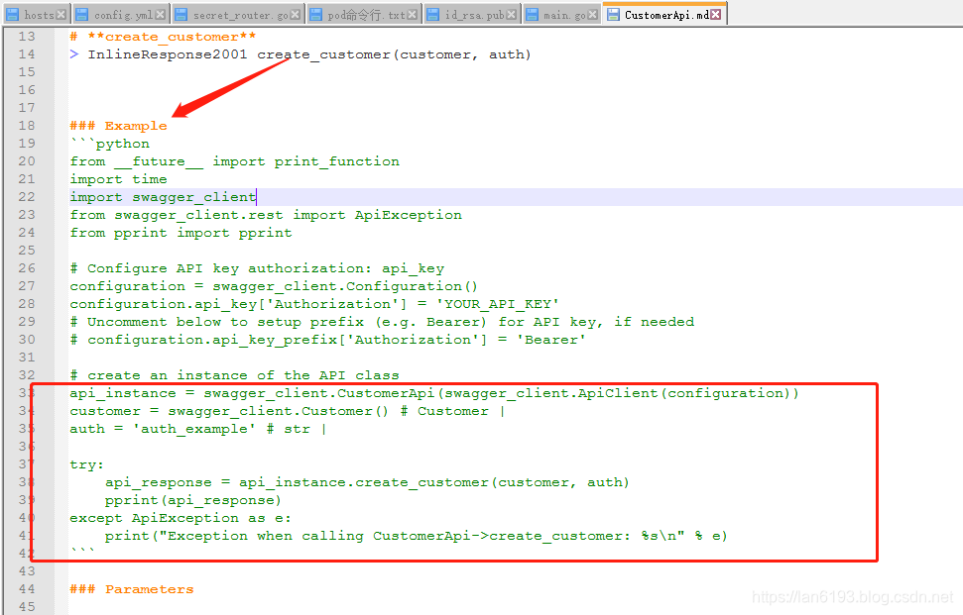Click the 'import time' line
Screen dimensions: 963x615
pos(119,179)
